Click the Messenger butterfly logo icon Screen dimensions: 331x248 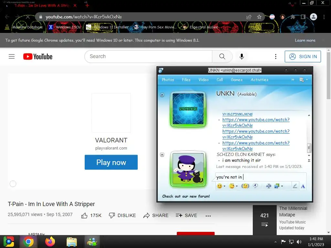(x=161, y=70)
